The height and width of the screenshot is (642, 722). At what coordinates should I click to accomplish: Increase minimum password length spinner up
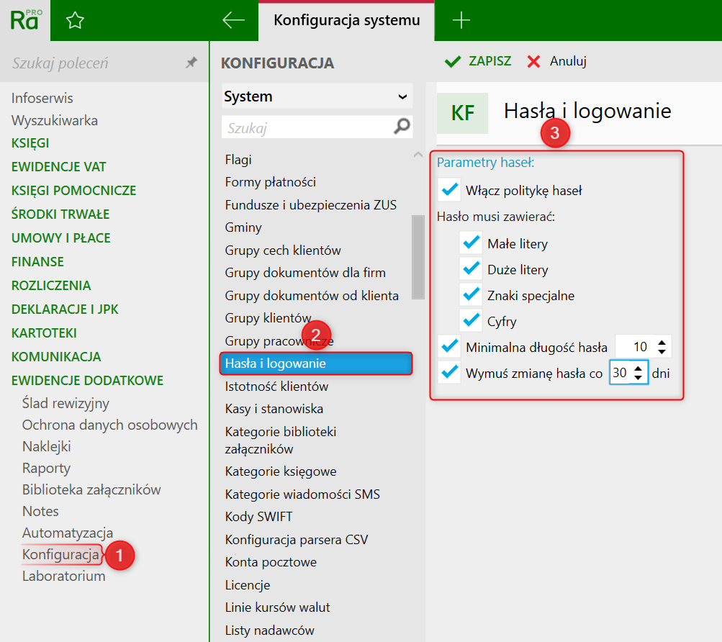(x=662, y=343)
